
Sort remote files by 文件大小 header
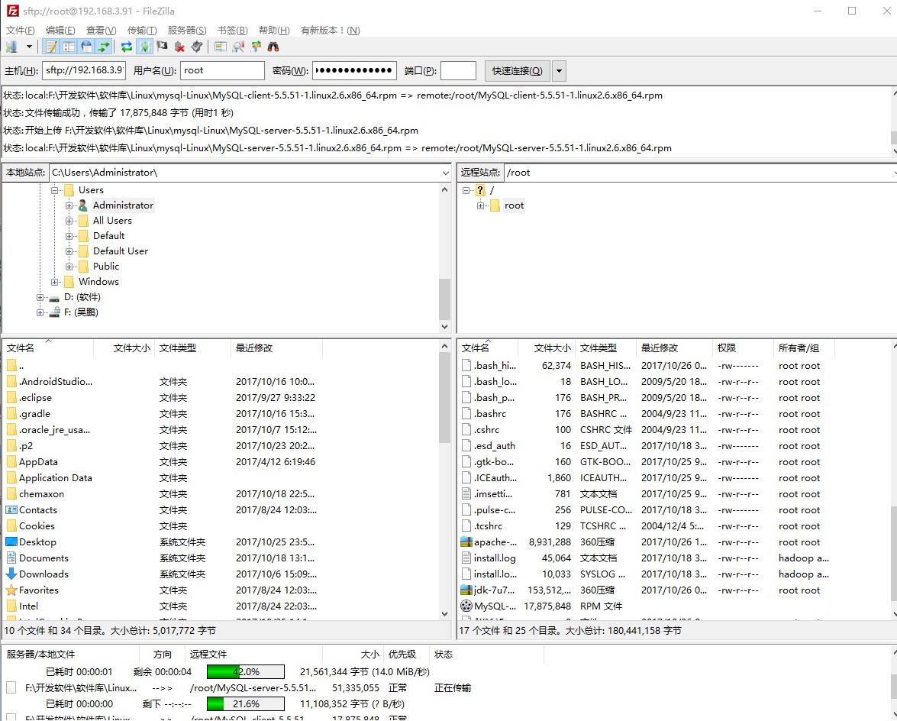[546, 348]
